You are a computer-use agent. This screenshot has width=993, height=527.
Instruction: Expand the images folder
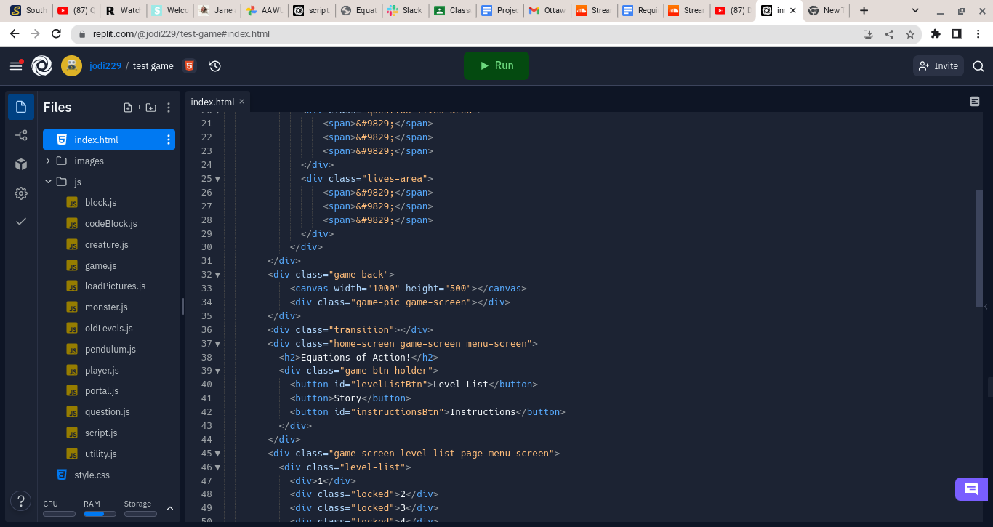[x=48, y=161]
